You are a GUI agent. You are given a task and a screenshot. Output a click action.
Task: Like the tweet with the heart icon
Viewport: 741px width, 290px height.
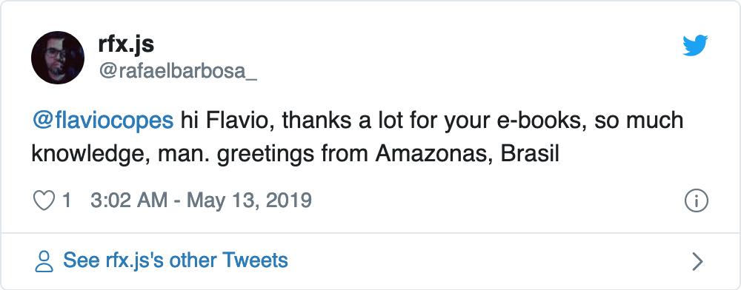tap(44, 201)
